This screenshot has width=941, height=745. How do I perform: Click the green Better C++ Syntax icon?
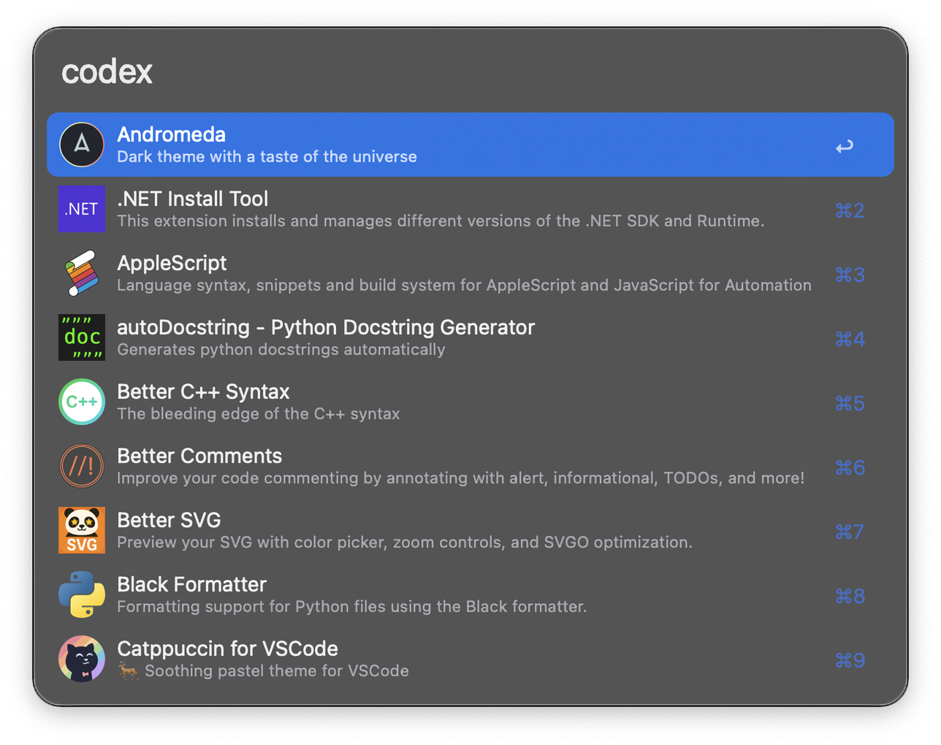tap(82, 402)
